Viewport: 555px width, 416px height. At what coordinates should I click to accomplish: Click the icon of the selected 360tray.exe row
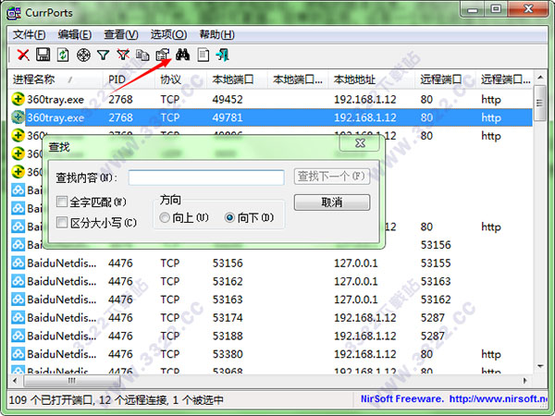pyautogui.click(x=18, y=117)
